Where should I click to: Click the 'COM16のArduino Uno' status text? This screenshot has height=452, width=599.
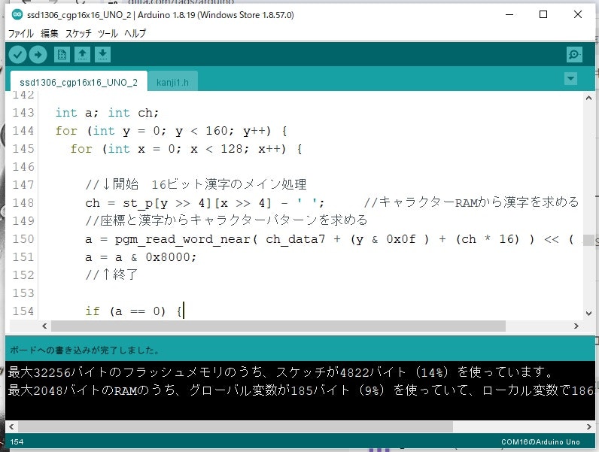coord(540,442)
